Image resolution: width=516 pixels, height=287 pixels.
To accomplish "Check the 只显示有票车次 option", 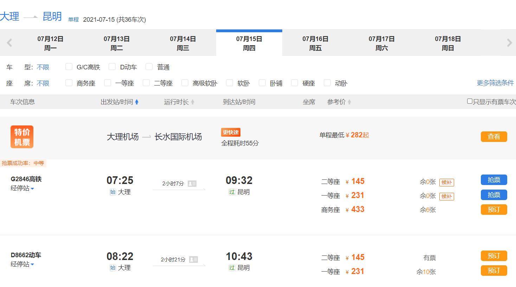I will coord(469,102).
